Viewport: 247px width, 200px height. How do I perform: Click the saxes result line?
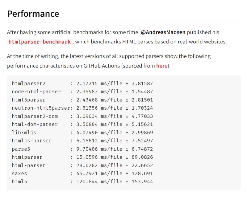[82, 173]
